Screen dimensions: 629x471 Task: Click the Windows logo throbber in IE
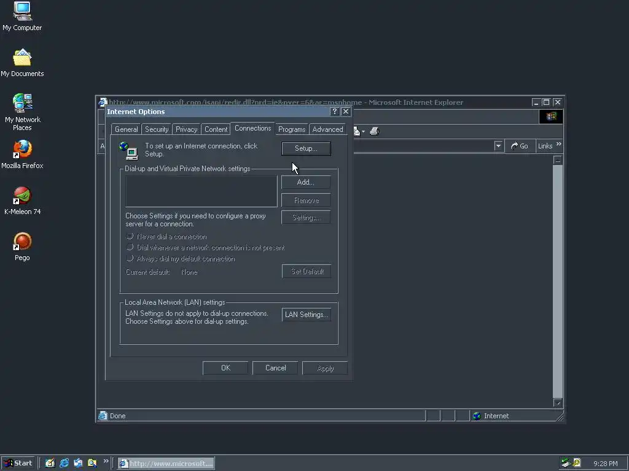click(x=551, y=117)
